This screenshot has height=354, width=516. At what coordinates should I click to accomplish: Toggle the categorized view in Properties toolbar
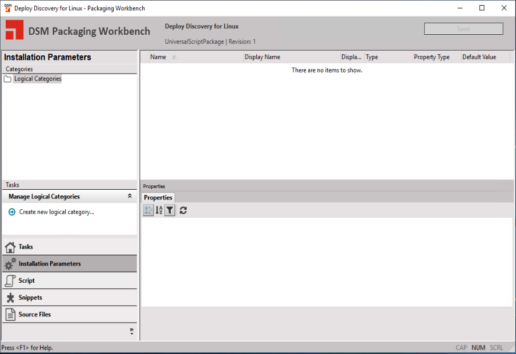point(148,210)
